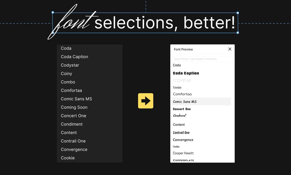Select the Combo font entry
Viewport: 291px width, 175px height.
68,82
